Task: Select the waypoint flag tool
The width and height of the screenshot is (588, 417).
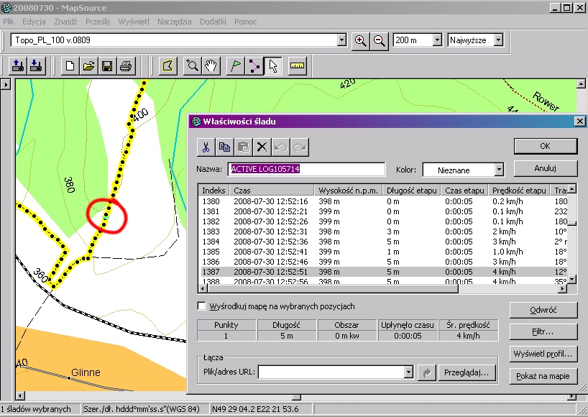Action: tap(234, 66)
